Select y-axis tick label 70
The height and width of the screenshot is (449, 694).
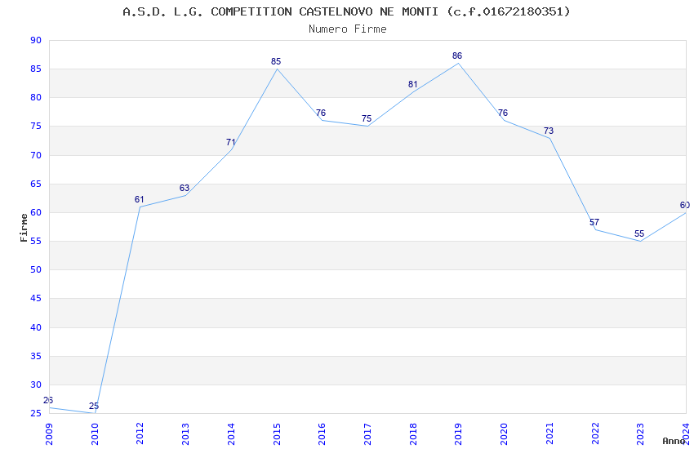point(36,155)
